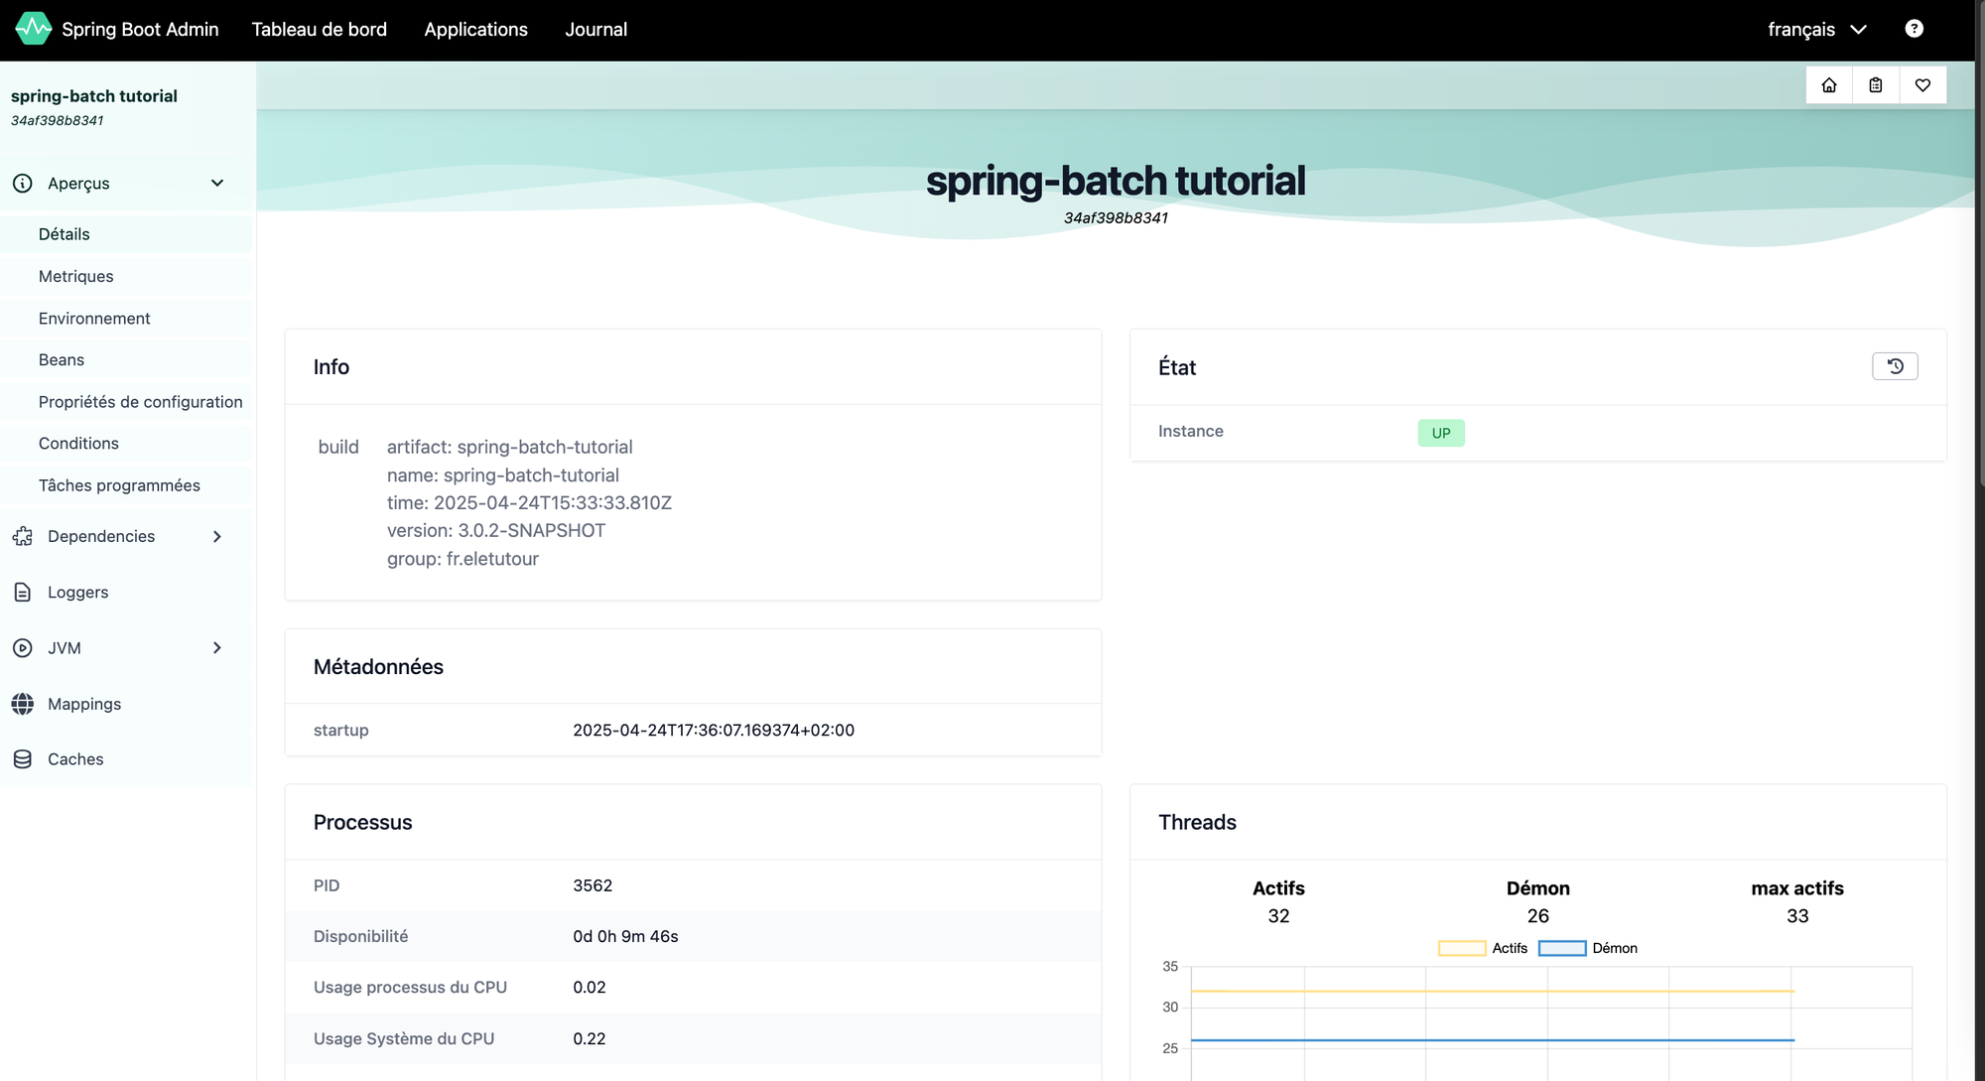Open the français language dropdown
Image resolution: width=1985 pixels, height=1081 pixels.
(x=1816, y=30)
